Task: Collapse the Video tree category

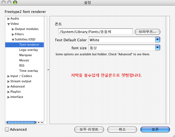Action: tap(9, 24)
